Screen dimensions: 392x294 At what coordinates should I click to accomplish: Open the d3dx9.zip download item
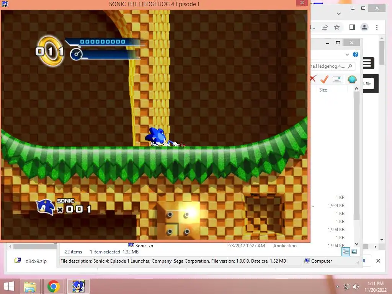[31, 261]
